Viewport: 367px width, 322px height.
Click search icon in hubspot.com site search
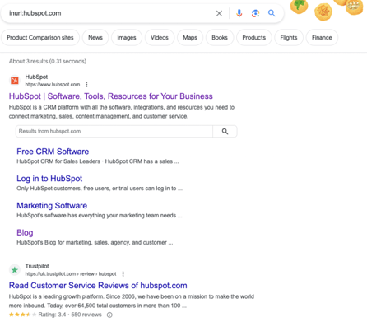point(225,131)
